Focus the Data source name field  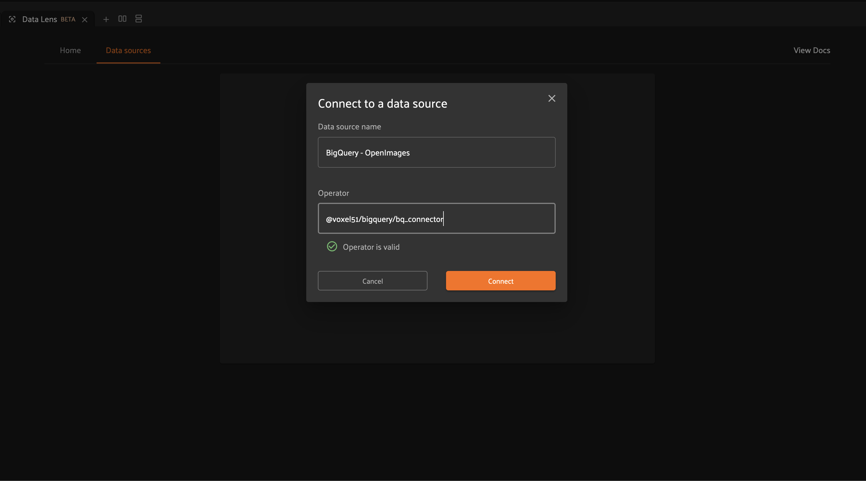click(436, 152)
